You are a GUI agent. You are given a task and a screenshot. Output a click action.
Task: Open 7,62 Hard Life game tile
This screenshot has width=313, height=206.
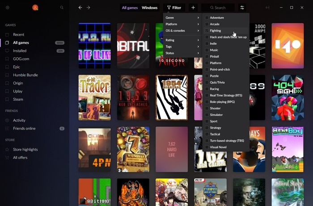(x=172, y=150)
